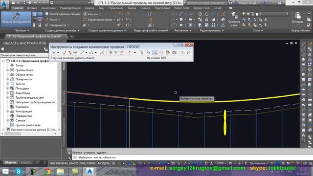Select the Облака точек tree item
This screenshot has height=176, width=313.
24,75
